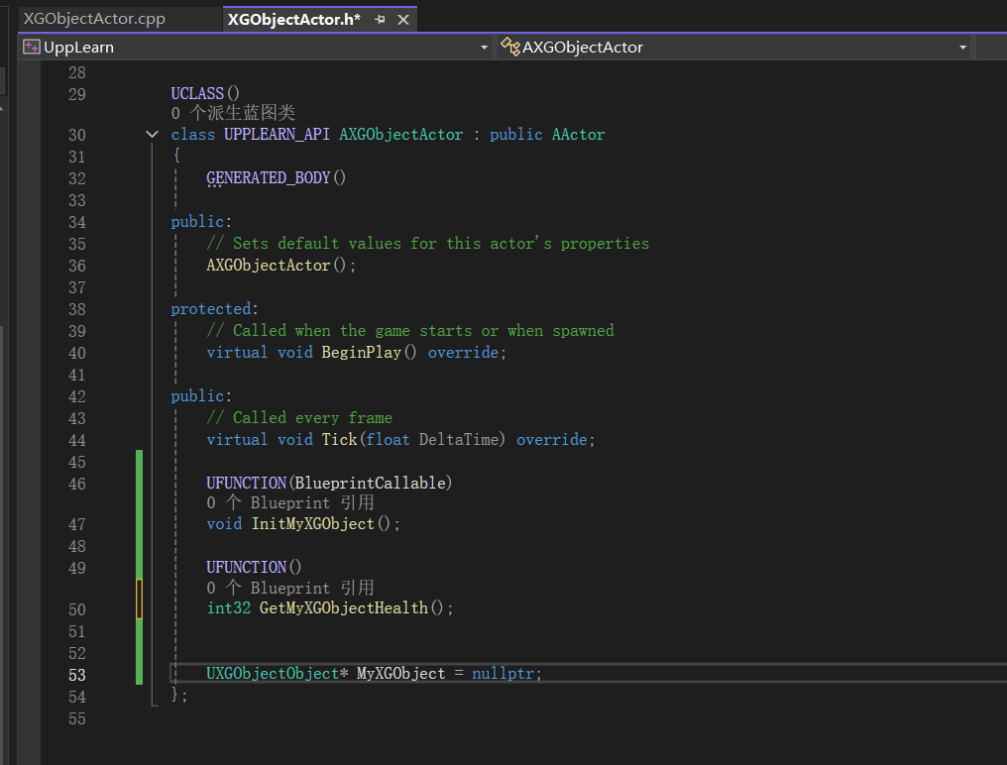Click InitMyXGObject function declaration

point(313,524)
